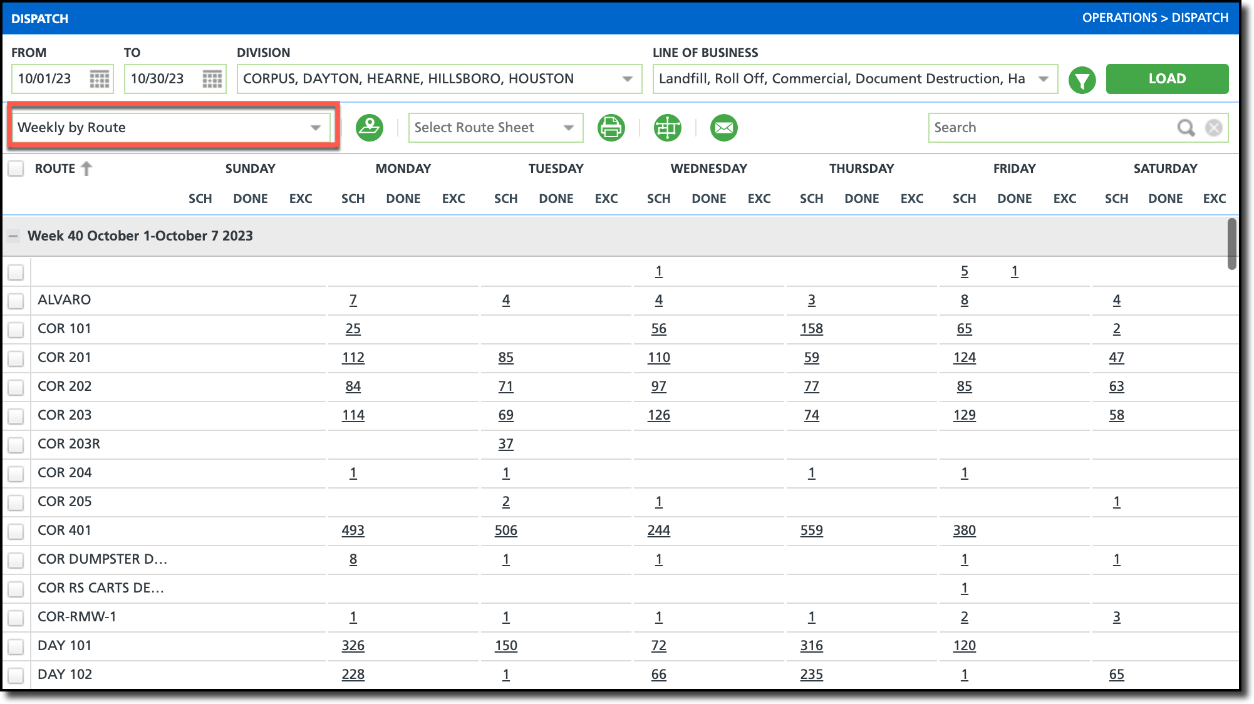Click the search magnifier icon

[x=1185, y=128]
